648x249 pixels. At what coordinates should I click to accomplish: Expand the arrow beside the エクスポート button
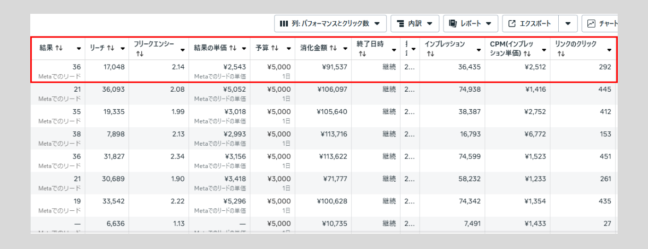pos(568,23)
